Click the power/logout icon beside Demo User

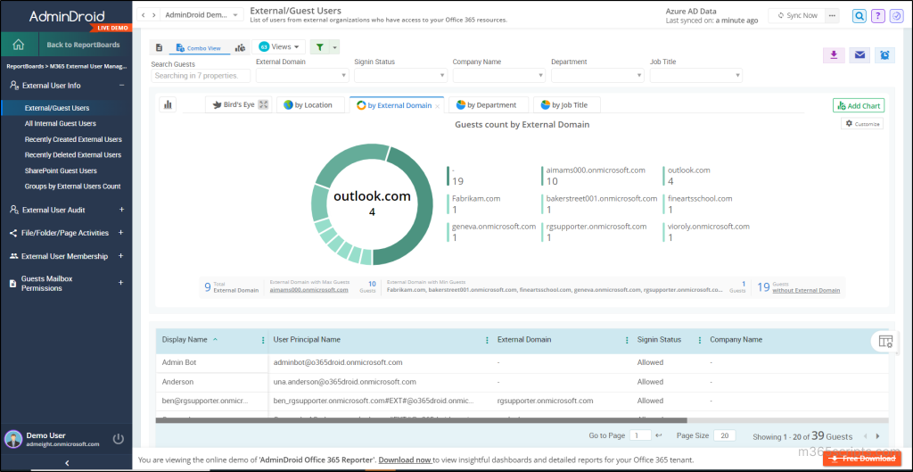coord(119,439)
